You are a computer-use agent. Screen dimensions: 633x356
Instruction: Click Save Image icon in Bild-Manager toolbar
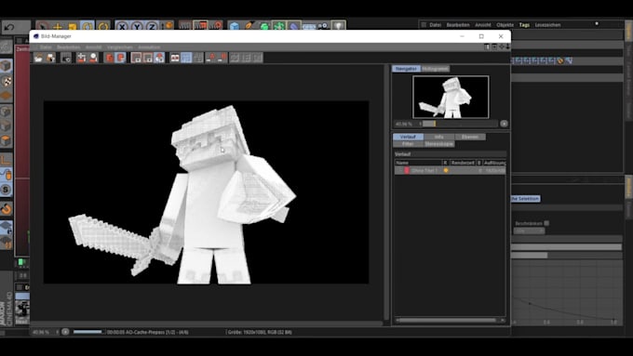50,58
